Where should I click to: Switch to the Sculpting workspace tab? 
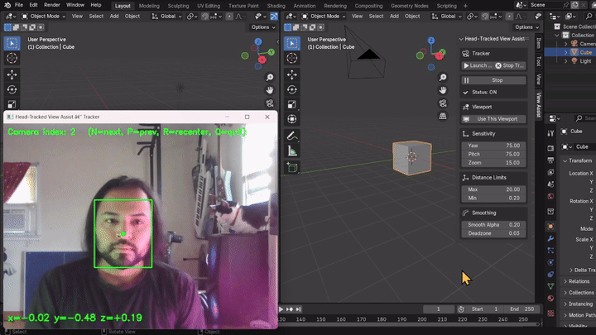[x=178, y=5]
